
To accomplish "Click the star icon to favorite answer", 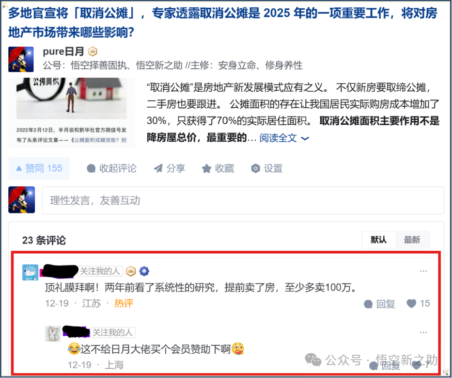I will tap(206, 168).
